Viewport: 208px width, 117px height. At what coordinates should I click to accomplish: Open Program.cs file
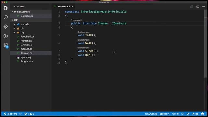click(x=31, y=61)
